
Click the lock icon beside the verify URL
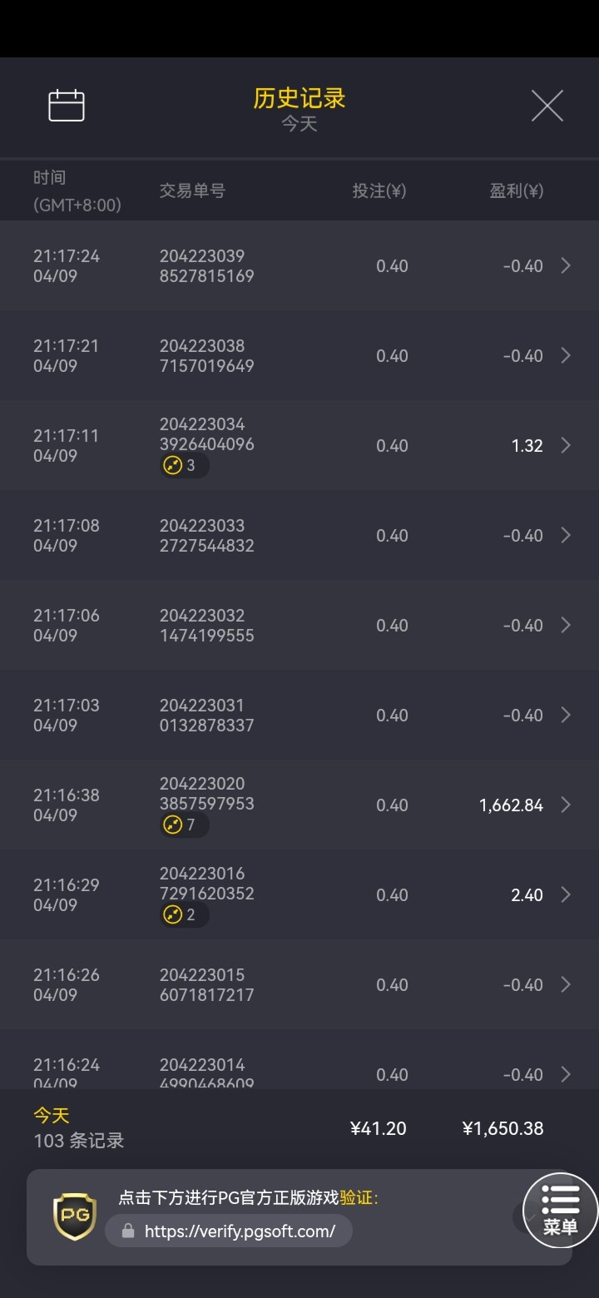(128, 1231)
